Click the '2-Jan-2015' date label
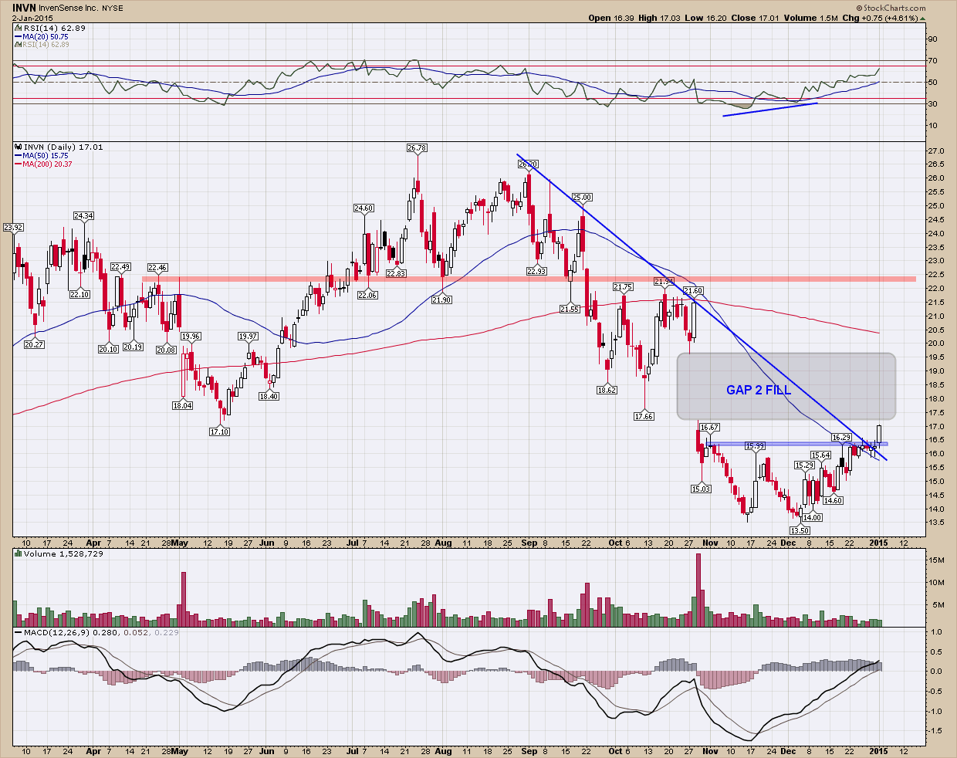 [x=31, y=18]
